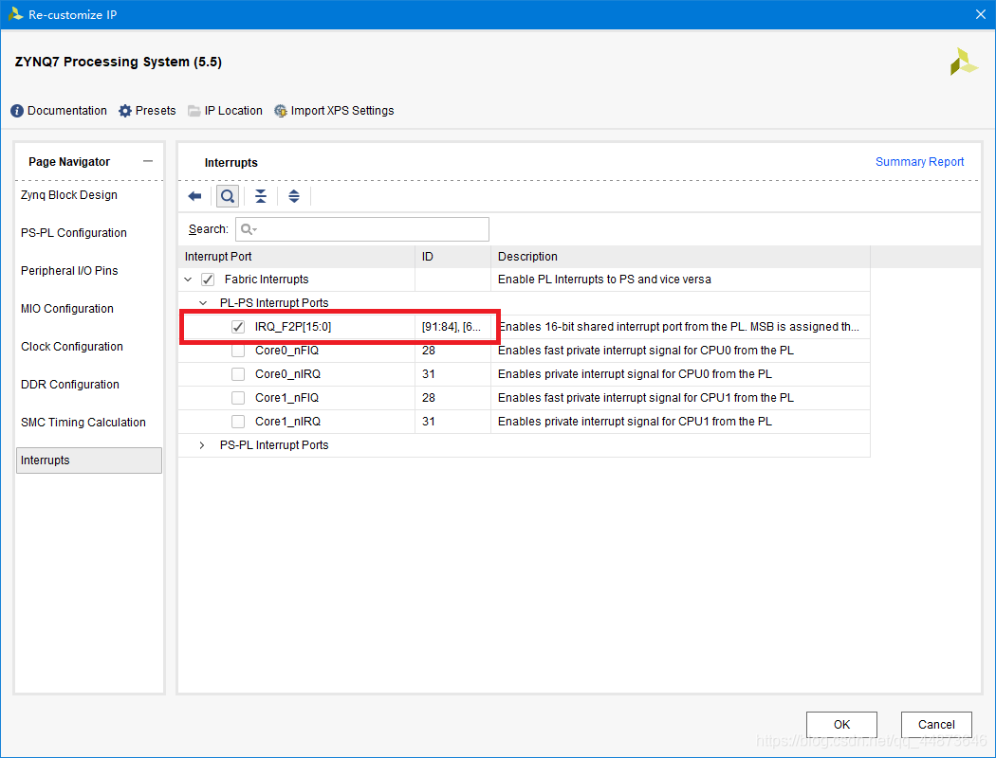996x758 pixels.
Task: Click the ID column header
Action: [x=452, y=257]
